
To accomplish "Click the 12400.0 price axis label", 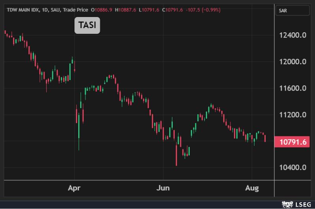I will click(293, 35).
